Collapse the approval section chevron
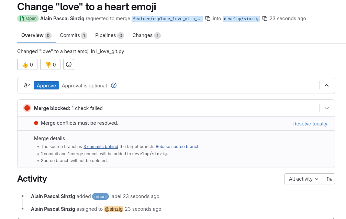This screenshot has height=219, width=346. [326, 85]
